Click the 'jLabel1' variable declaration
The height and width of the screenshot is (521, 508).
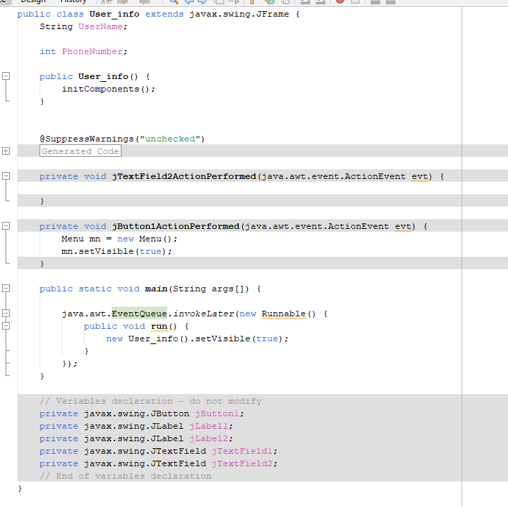click(208, 426)
